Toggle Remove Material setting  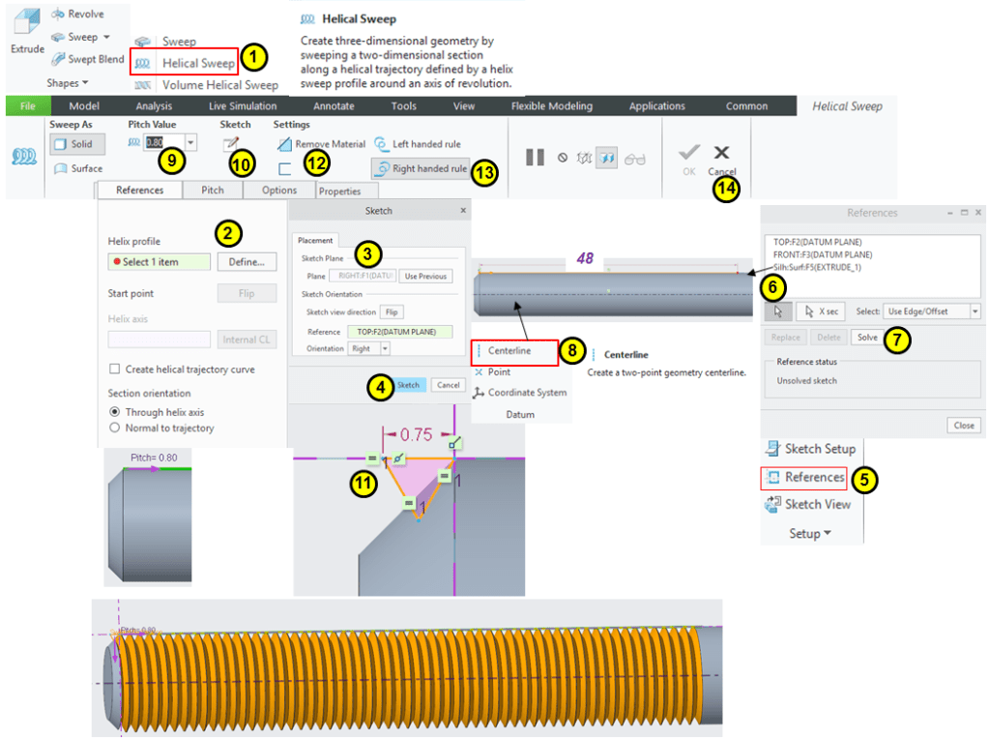click(285, 144)
